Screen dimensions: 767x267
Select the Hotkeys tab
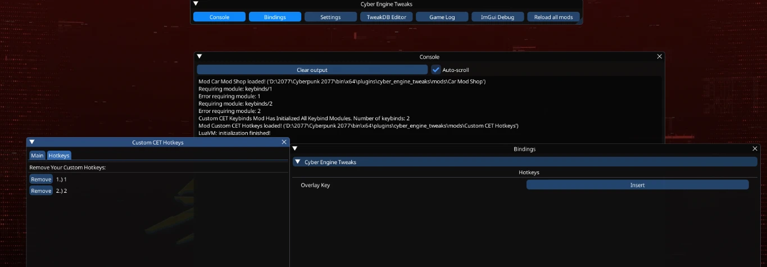pyautogui.click(x=59, y=155)
